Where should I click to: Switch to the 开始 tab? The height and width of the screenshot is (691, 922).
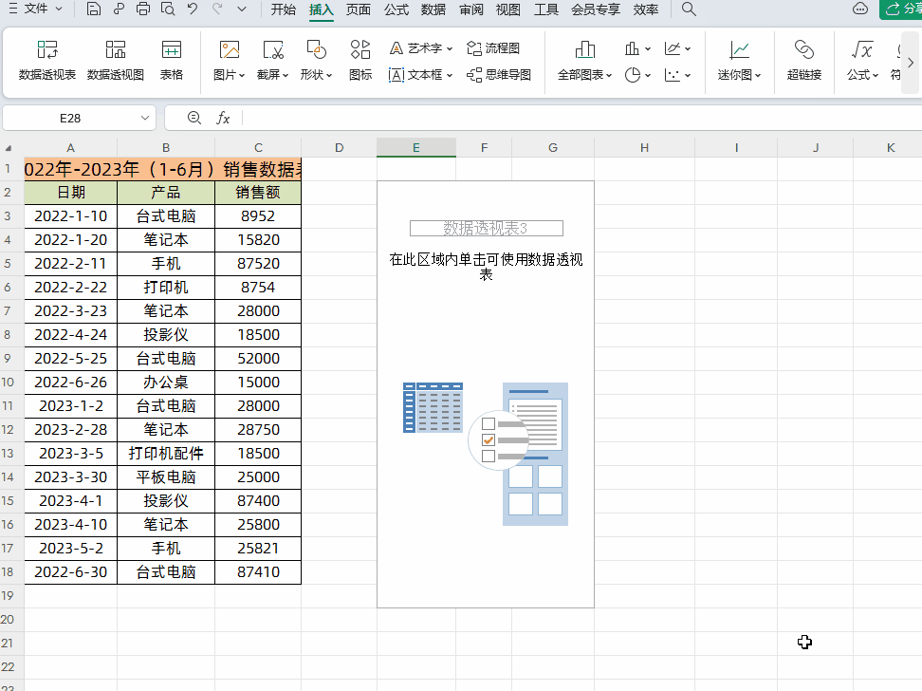click(283, 9)
